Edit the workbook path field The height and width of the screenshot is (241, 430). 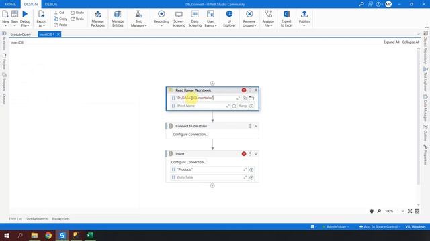(x=205, y=98)
